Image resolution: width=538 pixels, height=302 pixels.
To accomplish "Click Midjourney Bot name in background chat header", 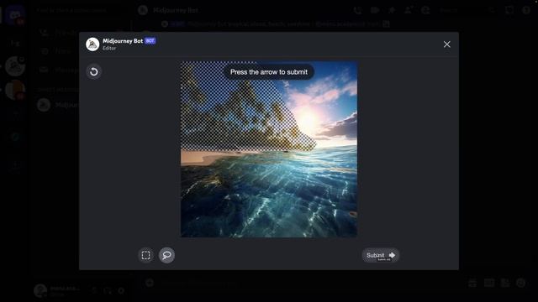I will pyautogui.click(x=176, y=10).
